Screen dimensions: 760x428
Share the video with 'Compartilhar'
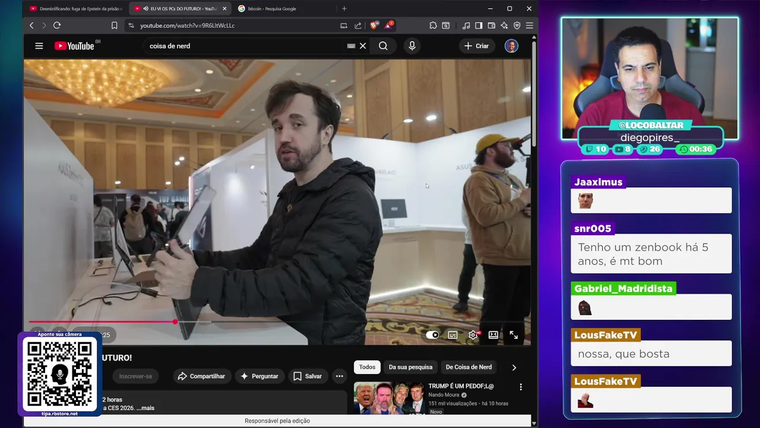[202, 376]
